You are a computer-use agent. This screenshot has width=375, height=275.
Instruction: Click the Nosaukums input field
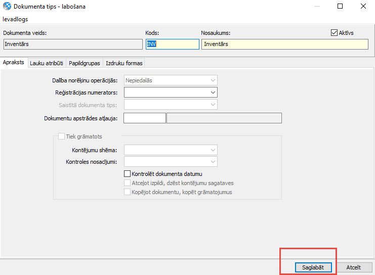tap(284, 44)
